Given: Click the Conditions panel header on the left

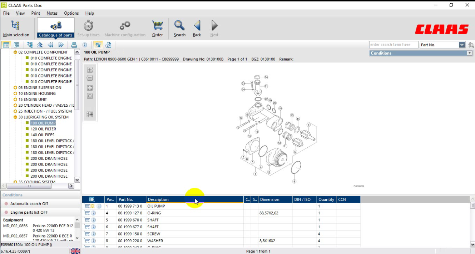Looking at the screenshot, I should tap(40, 195).
